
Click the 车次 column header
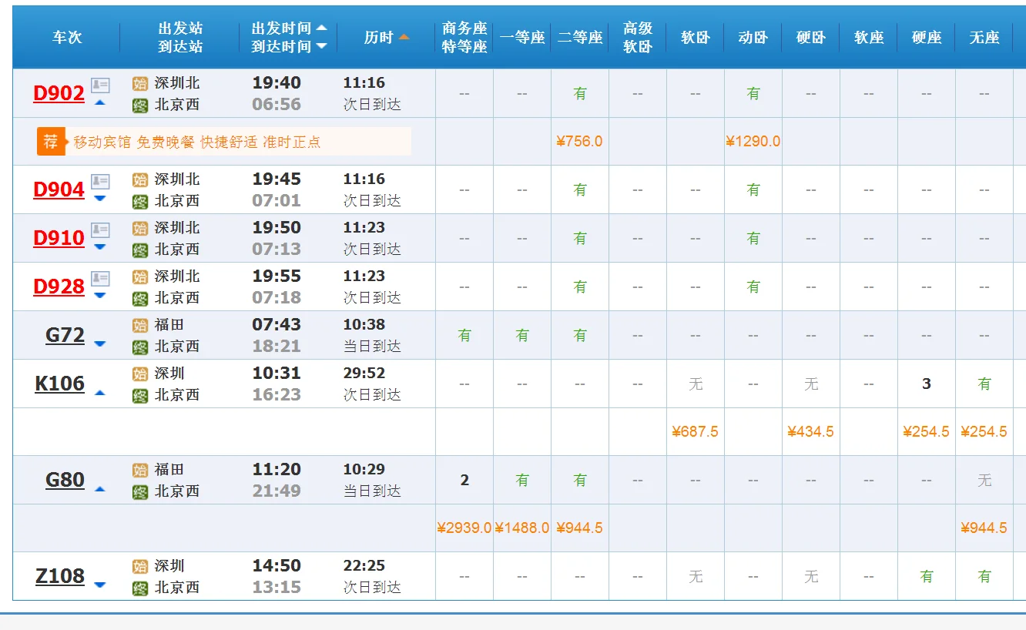pos(69,36)
